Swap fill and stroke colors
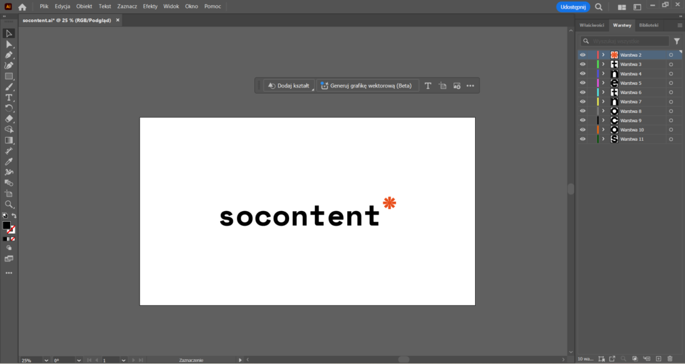 pos(14,216)
